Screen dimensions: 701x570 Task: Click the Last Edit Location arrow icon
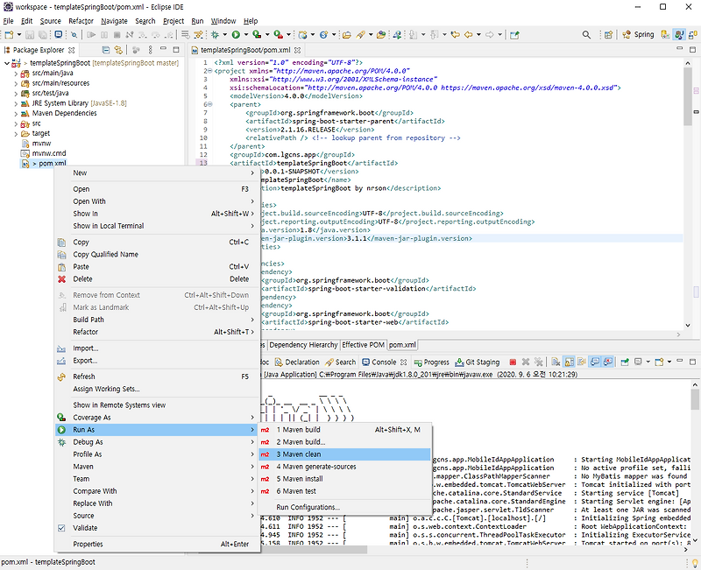[455, 34]
